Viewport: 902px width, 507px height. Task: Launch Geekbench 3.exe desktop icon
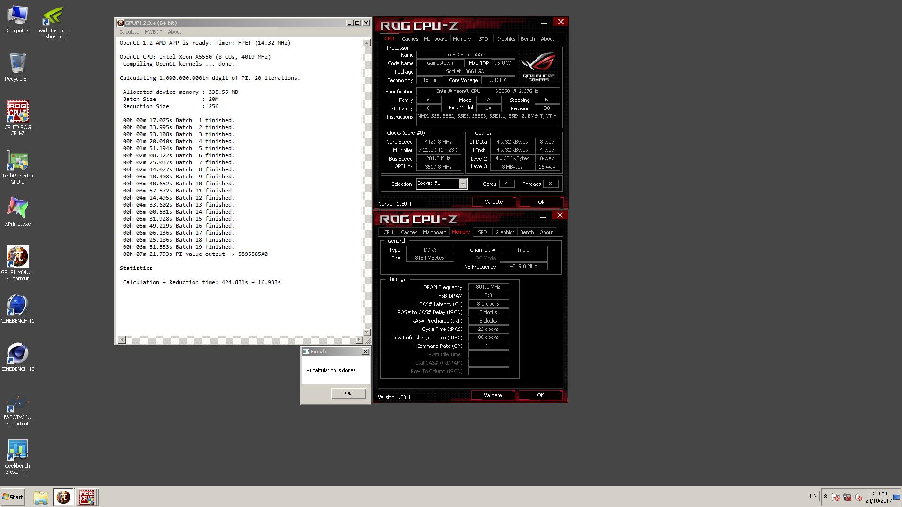[17, 457]
